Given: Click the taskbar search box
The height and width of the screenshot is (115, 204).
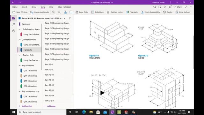Looking at the screenshot, I should pyautogui.click(x=42, y=112).
